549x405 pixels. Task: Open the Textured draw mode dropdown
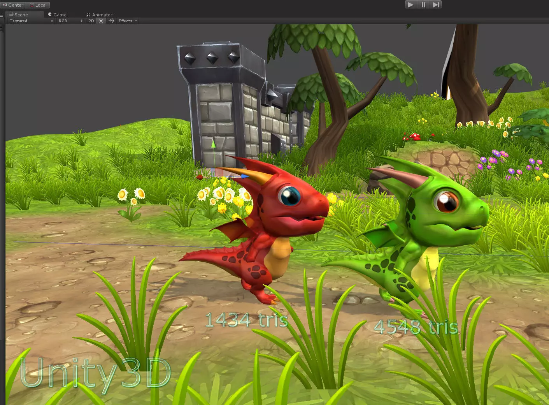click(31, 21)
